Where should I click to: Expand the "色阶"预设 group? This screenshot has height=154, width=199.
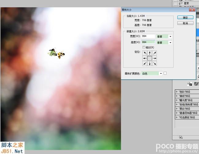pos(177,92)
